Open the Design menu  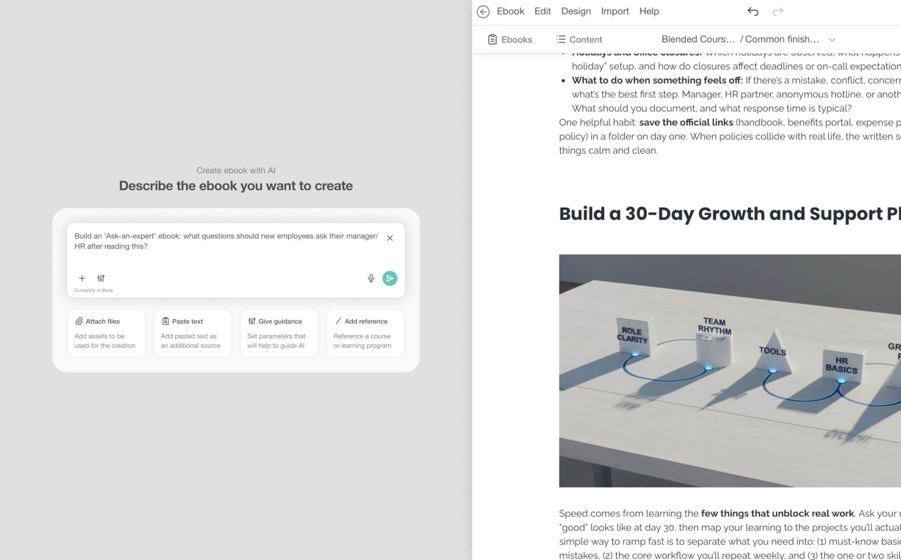(x=576, y=11)
